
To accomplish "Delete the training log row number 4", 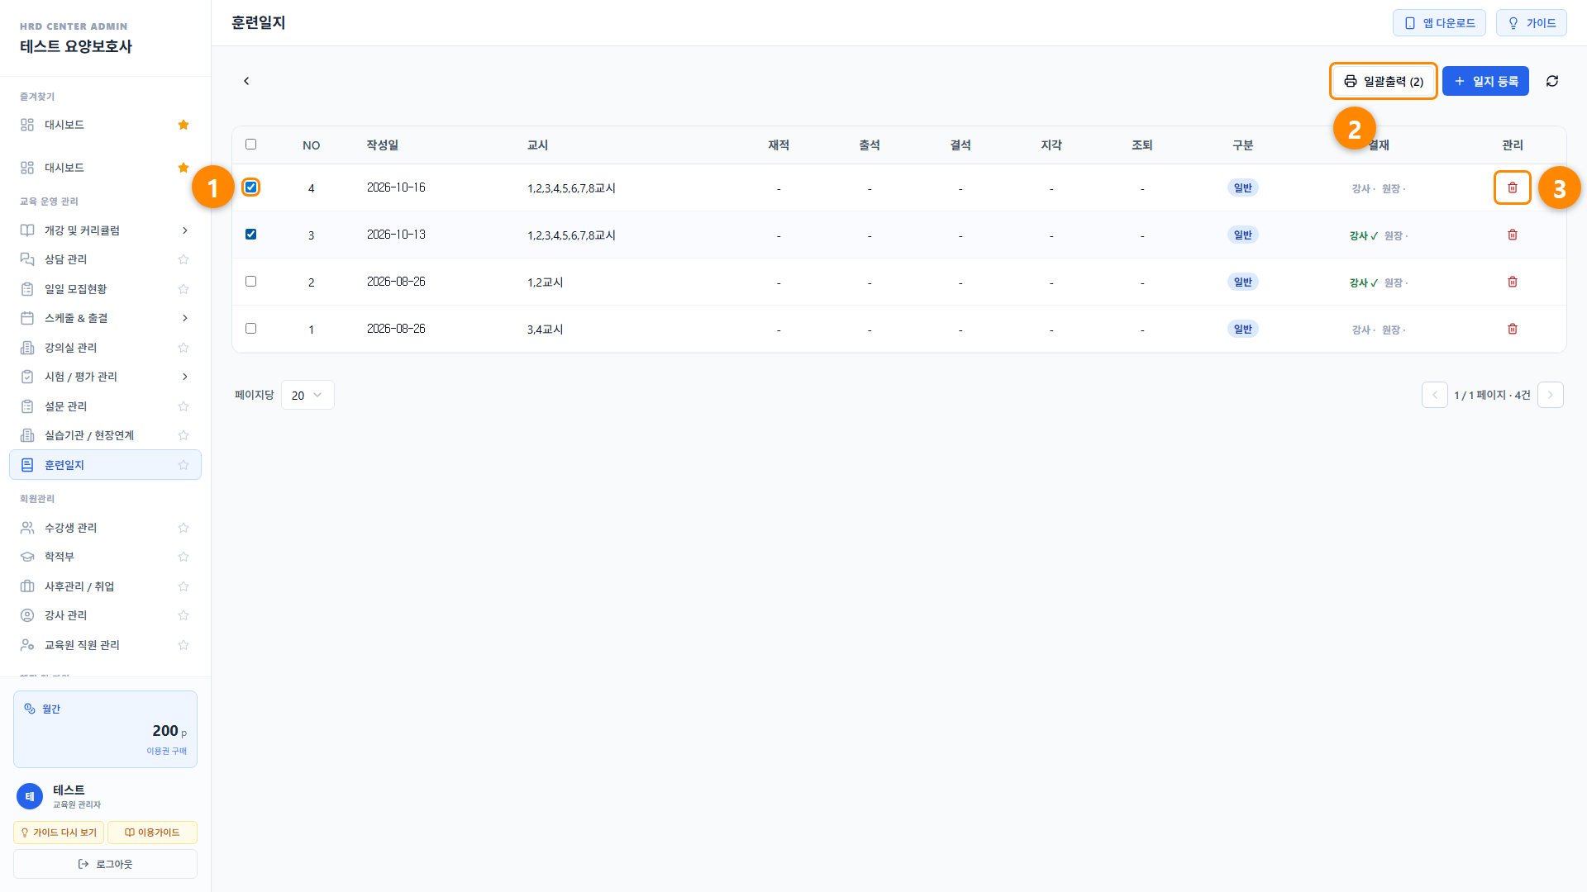I will [x=1512, y=187].
